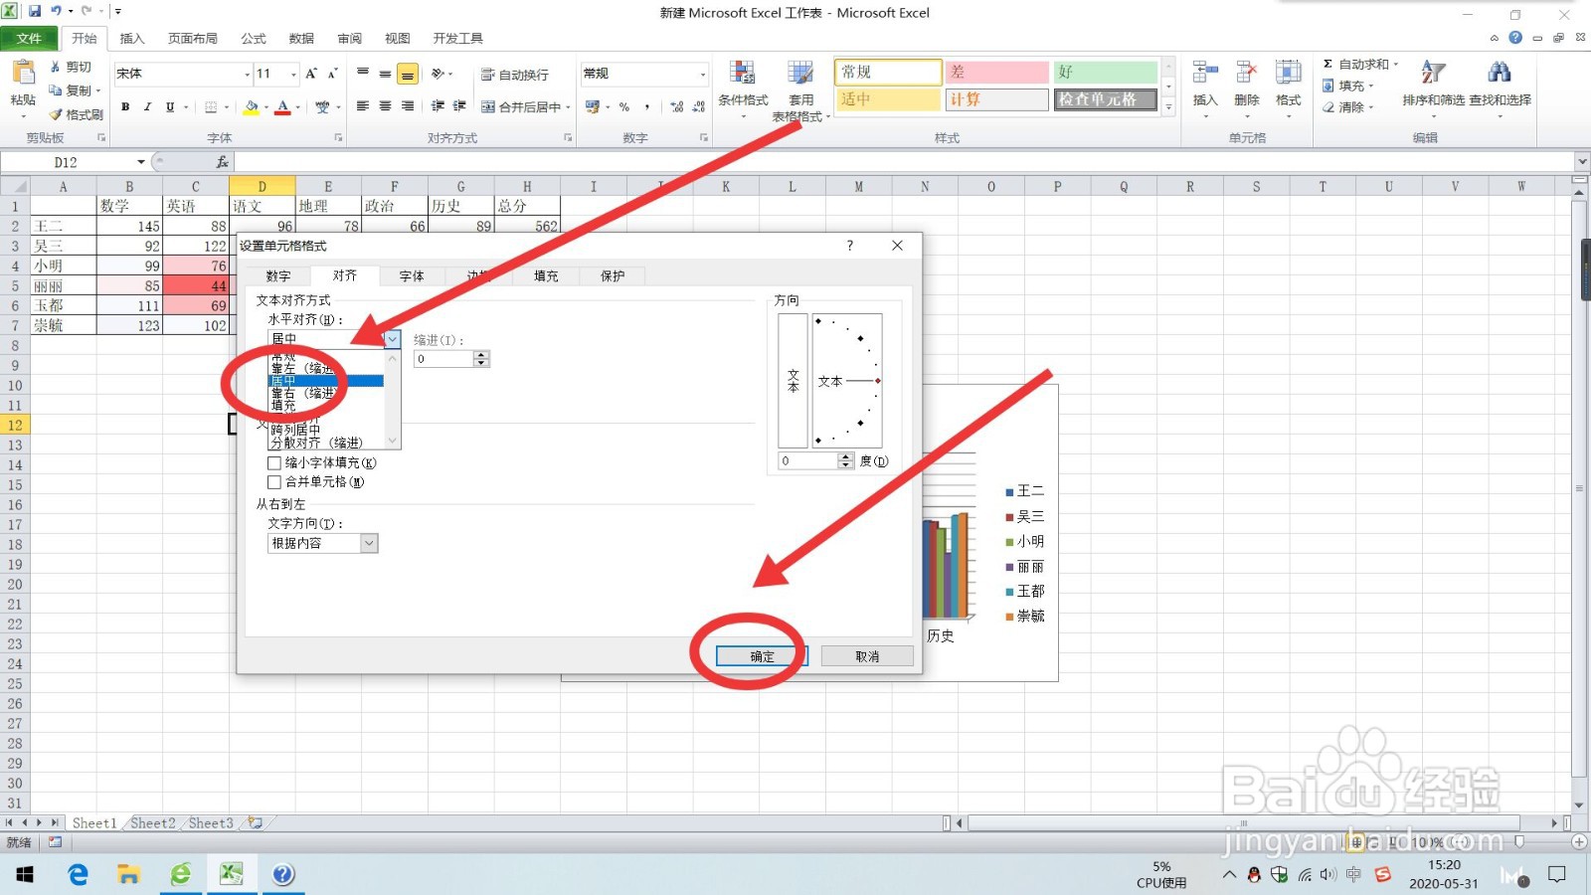Click the increase font size icon
This screenshot has height=895, width=1591.
click(311, 74)
